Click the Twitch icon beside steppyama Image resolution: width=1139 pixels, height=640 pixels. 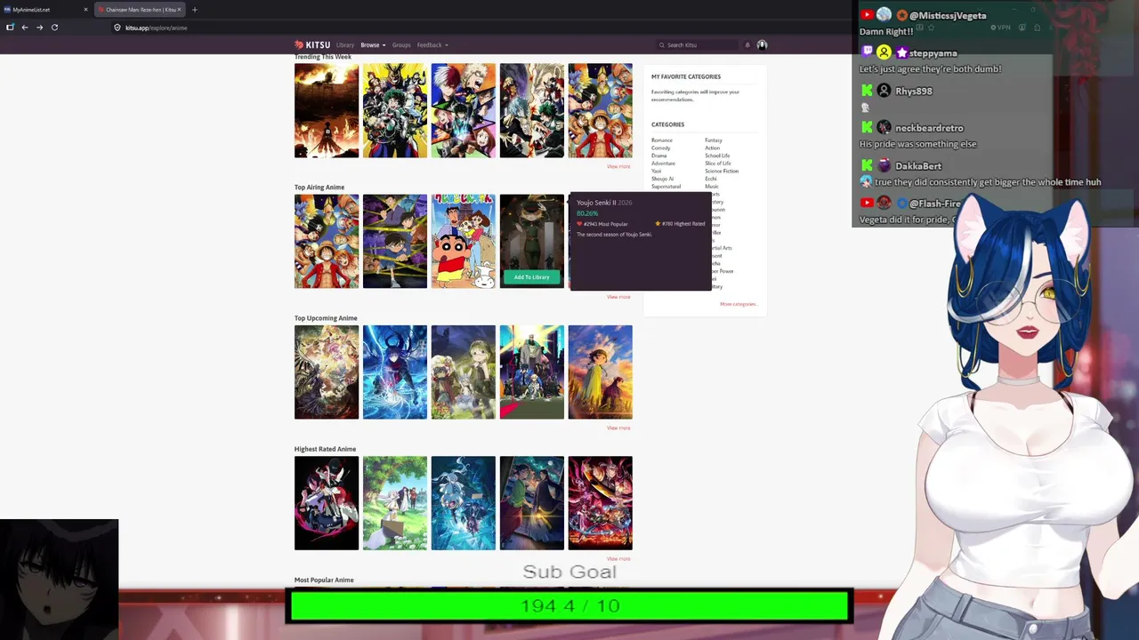tap(868, 52)
